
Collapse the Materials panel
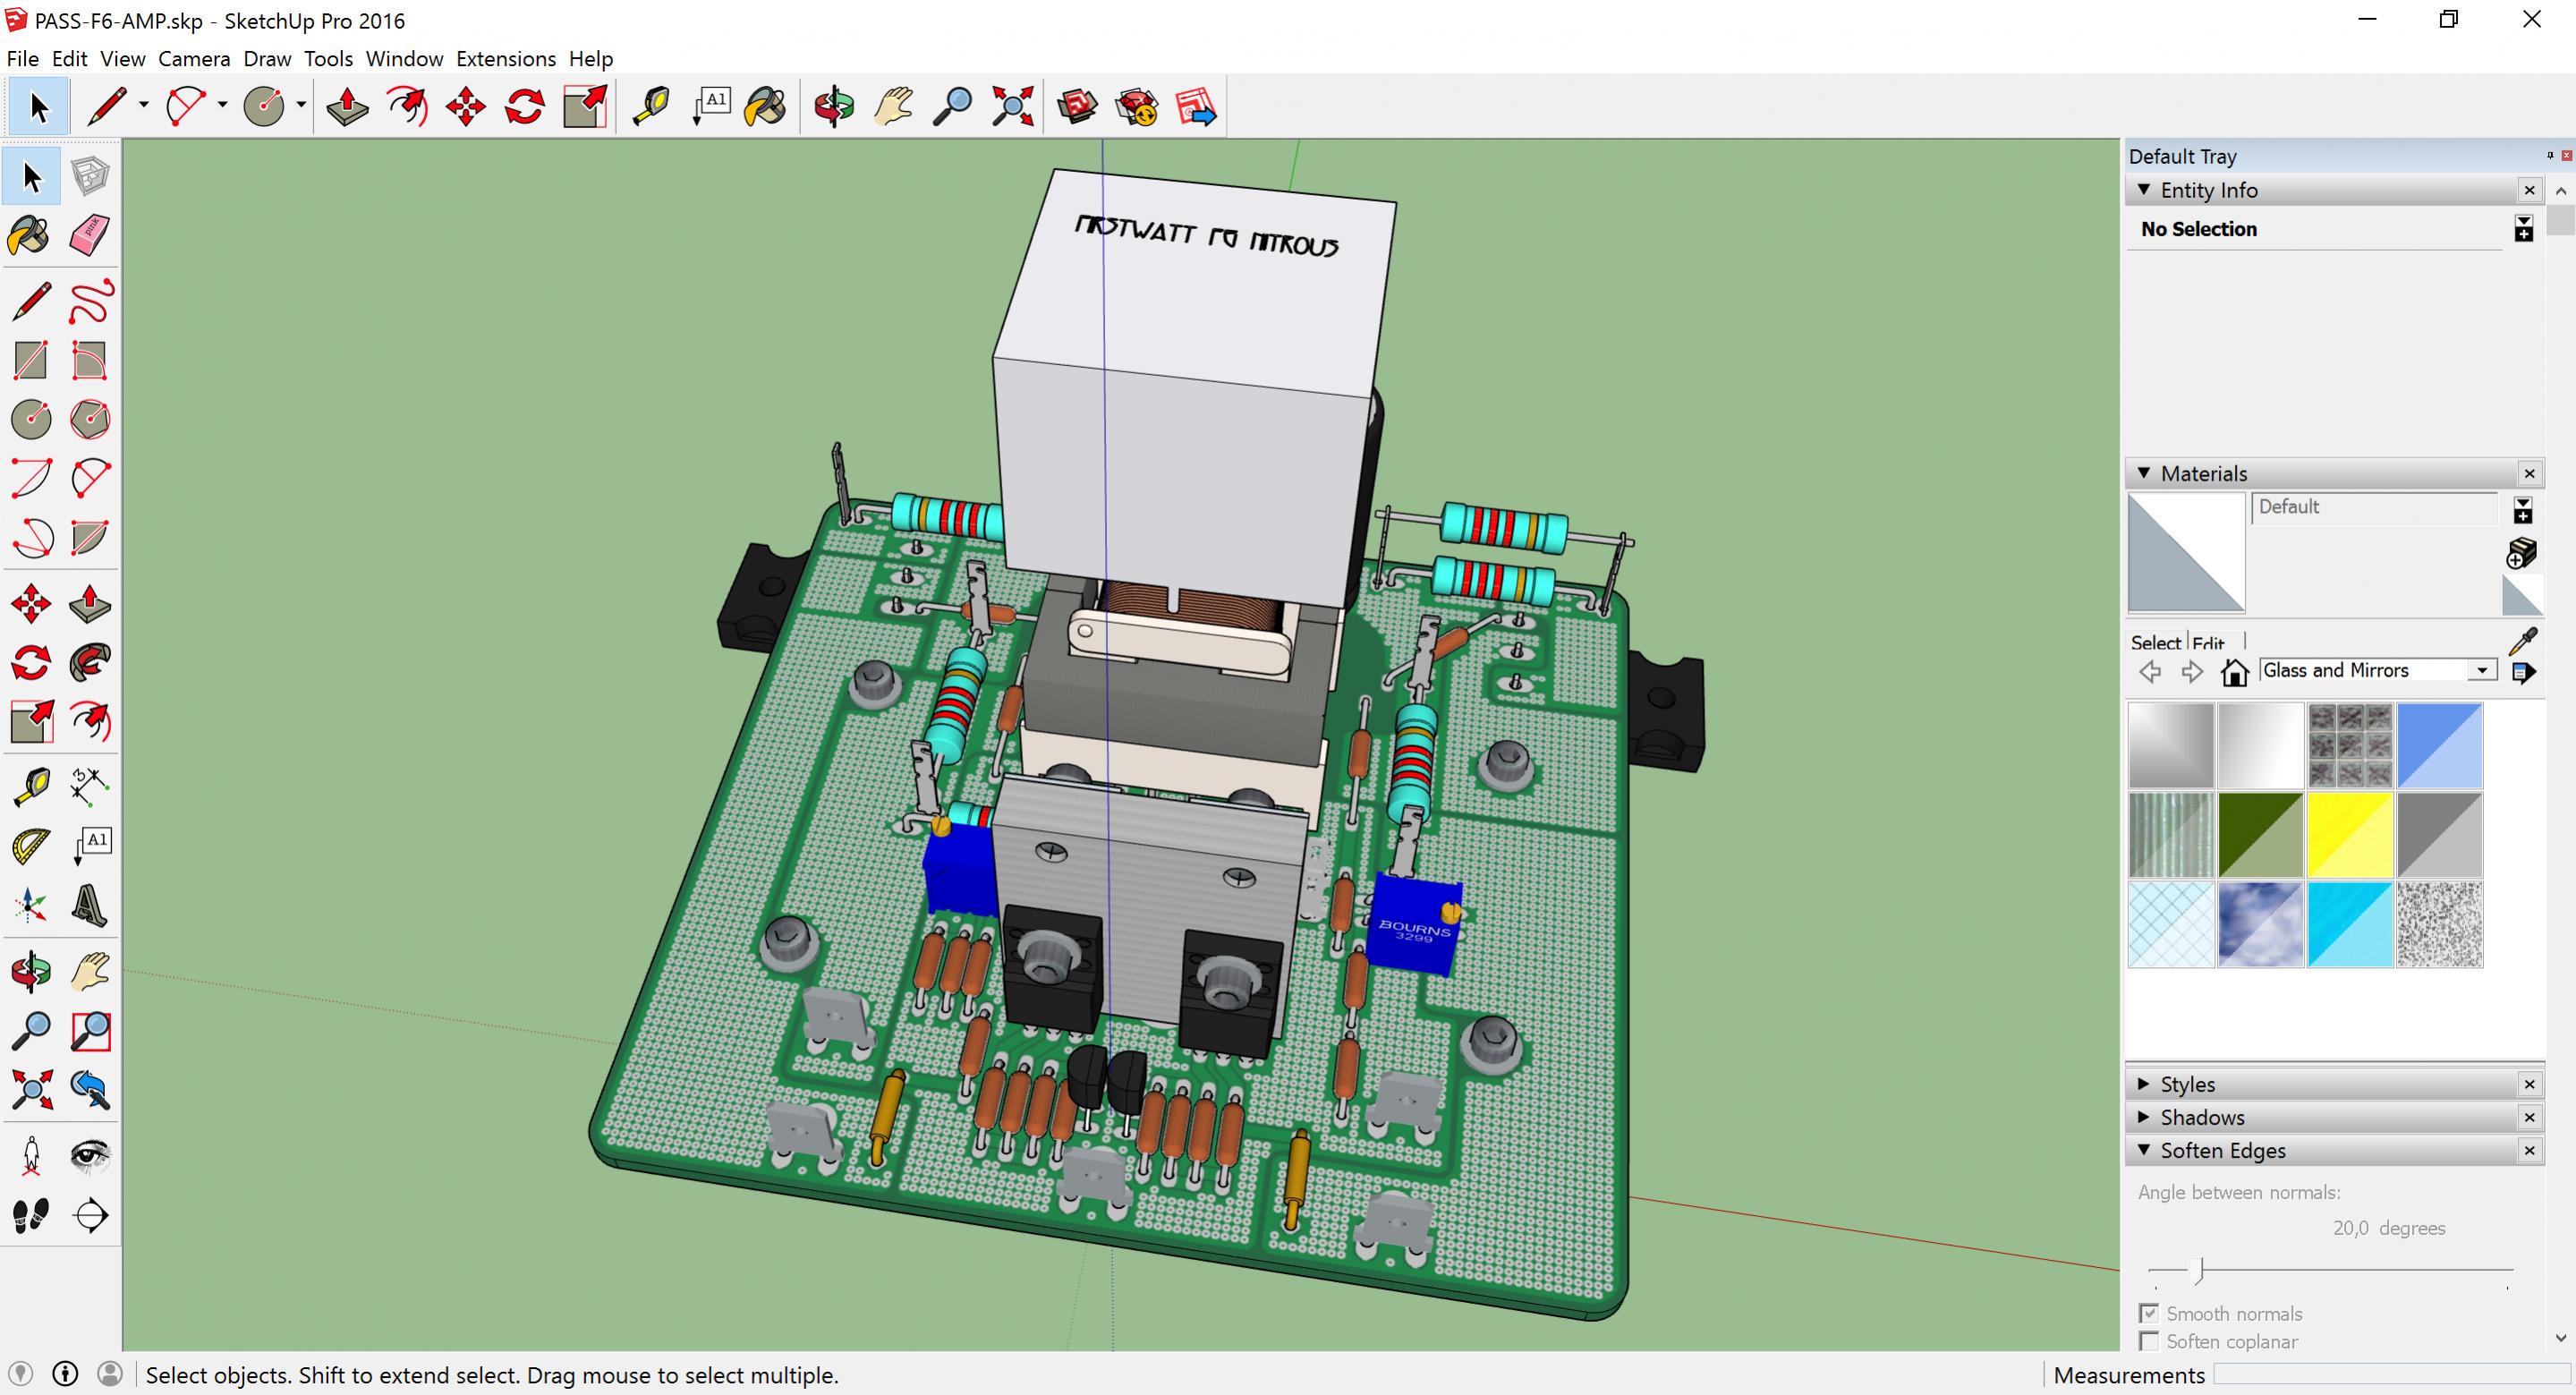(x=2144, y=473)
